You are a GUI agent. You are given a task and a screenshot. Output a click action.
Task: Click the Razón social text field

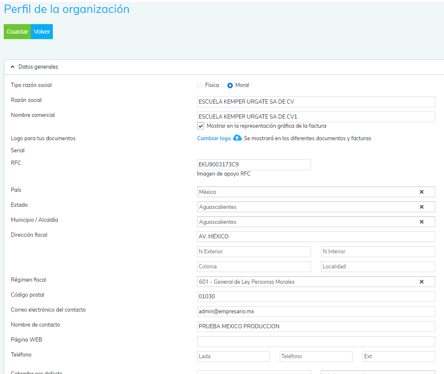point(316,102)
